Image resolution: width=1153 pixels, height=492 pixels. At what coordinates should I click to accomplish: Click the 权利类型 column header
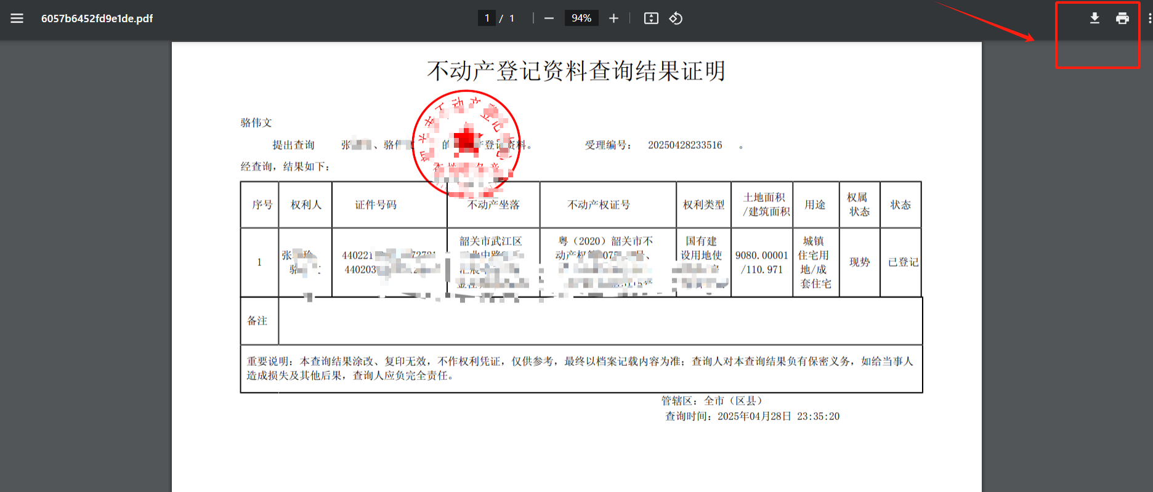703,204
